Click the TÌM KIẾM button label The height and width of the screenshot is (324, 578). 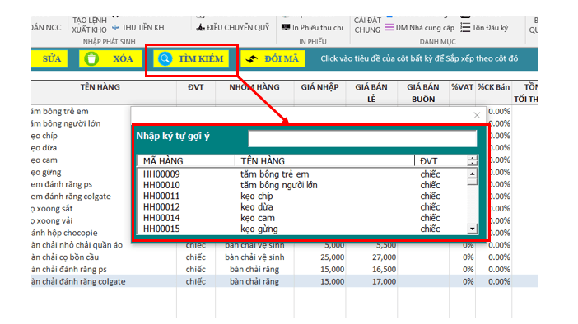click(x=201, y=59)
